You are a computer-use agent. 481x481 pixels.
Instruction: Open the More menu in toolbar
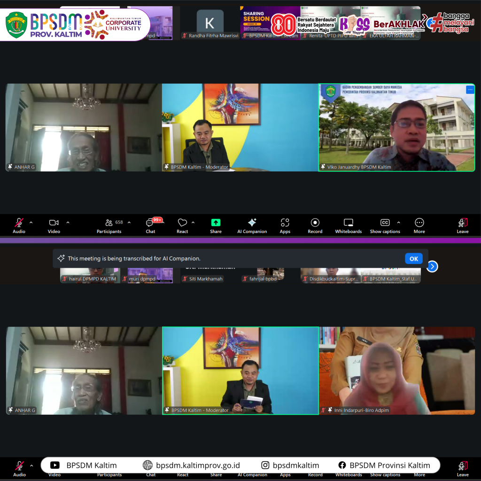click(419, 223)
